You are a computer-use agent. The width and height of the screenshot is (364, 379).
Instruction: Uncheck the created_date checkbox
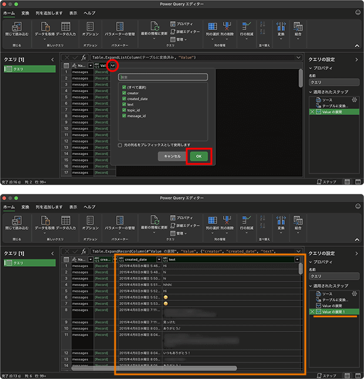(x=124, y=99)
